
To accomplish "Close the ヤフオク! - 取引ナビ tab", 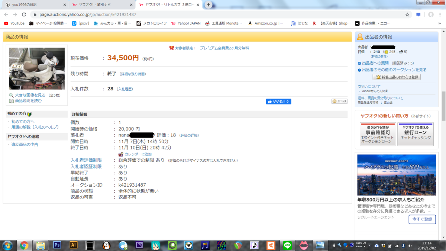I will coord(130,5).
